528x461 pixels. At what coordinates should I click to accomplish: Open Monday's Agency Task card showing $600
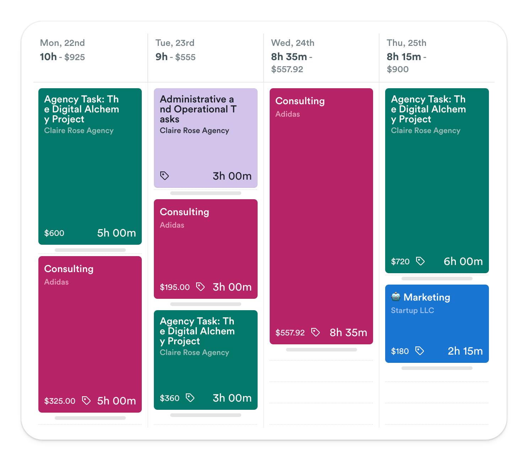90,166
